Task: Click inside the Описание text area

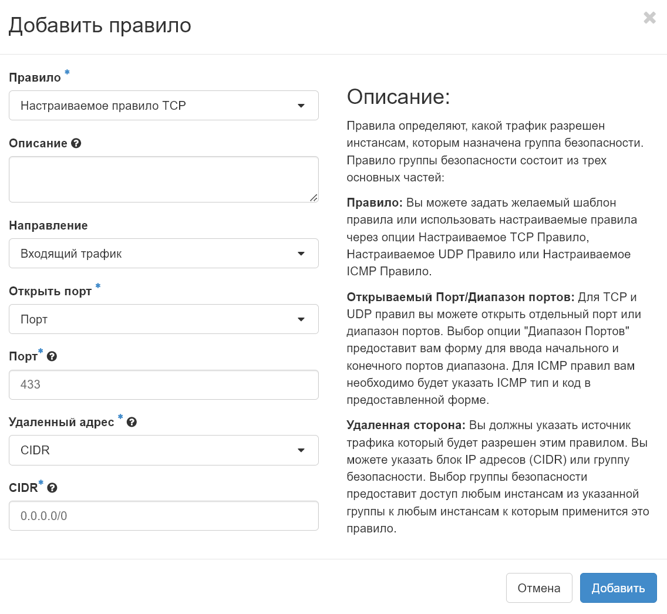Action: click(x=164, y=176)
